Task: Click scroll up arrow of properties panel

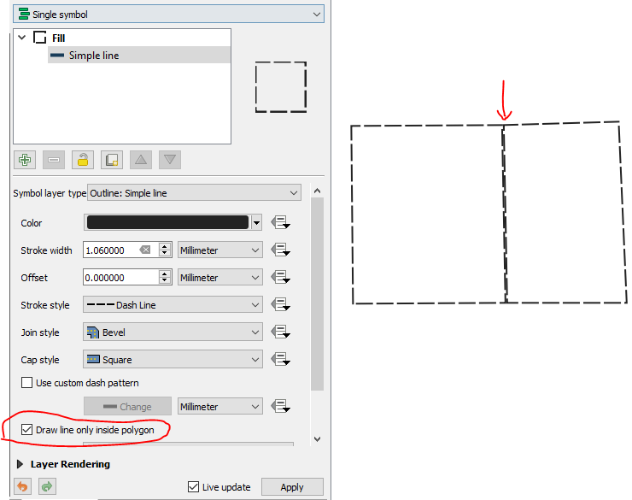Action: (x=317, y=191)
